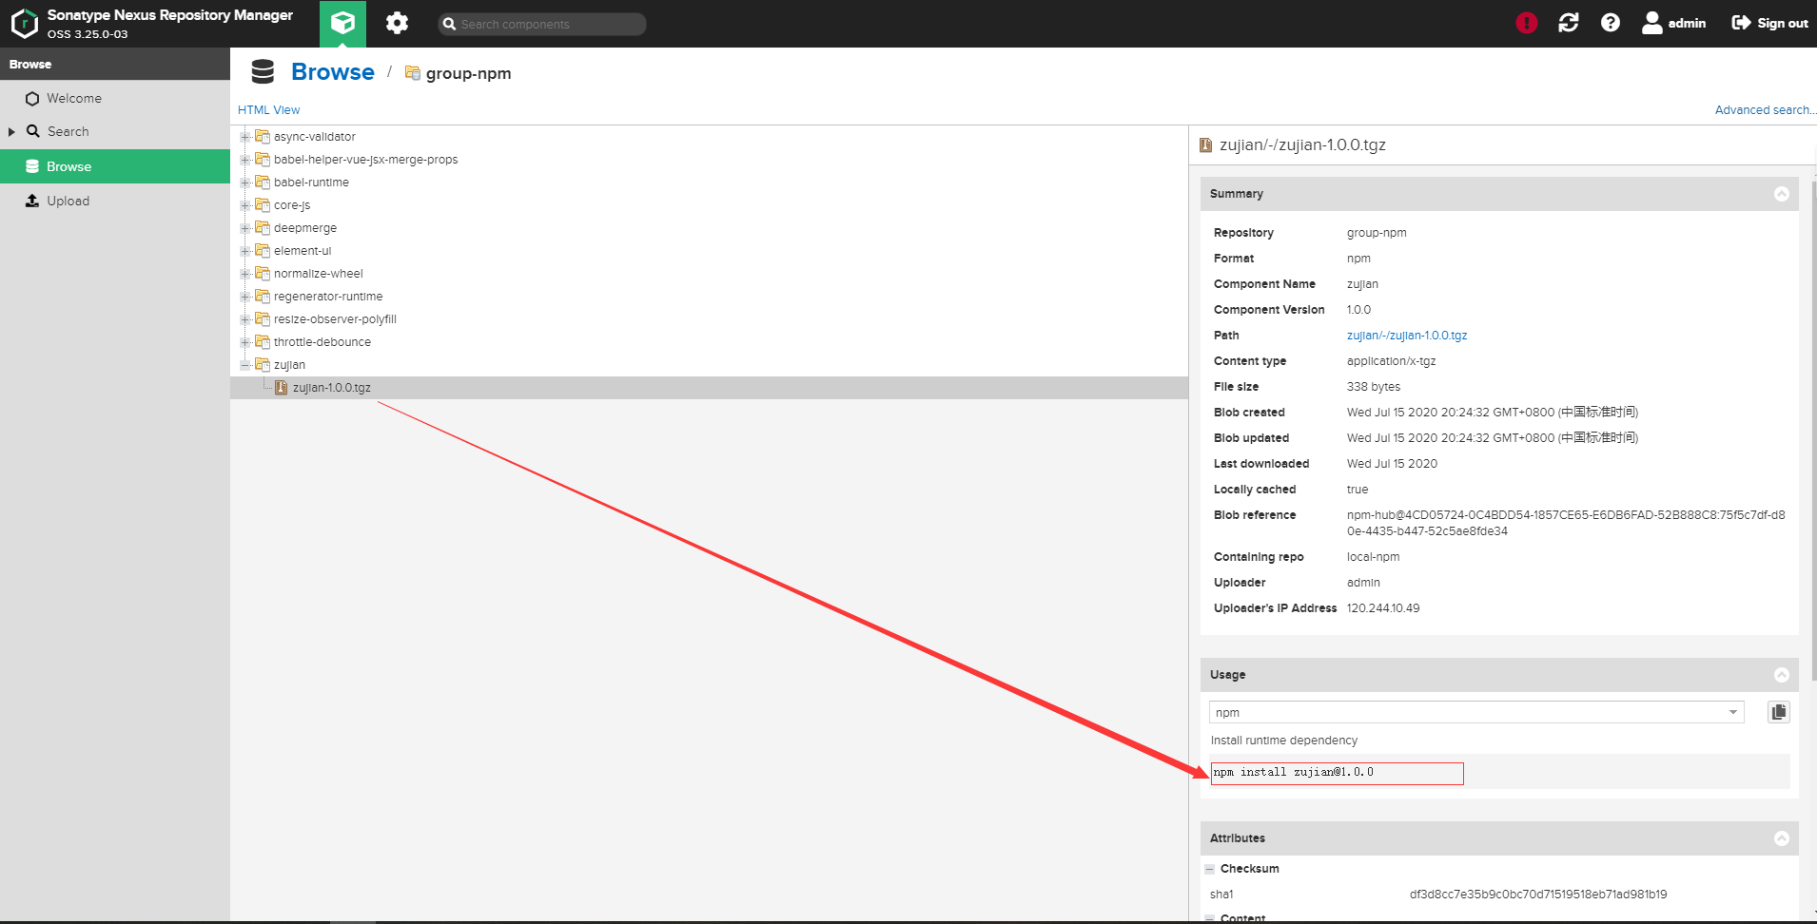Copy usage snippet to clipboard
The width and height of the screenshot is (1817, 924).
[x=1779, y=712]
